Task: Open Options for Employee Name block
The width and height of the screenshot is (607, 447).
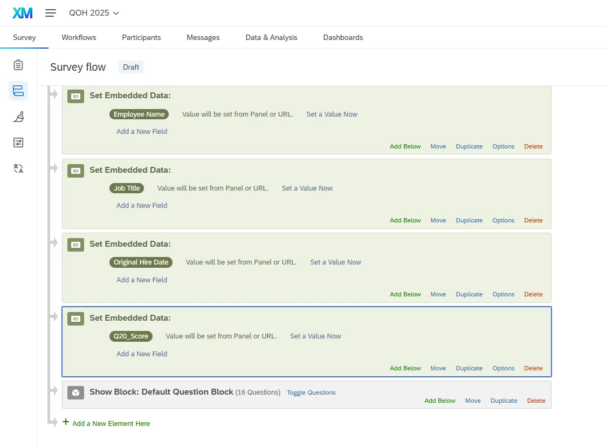Action: pos(503,146)
